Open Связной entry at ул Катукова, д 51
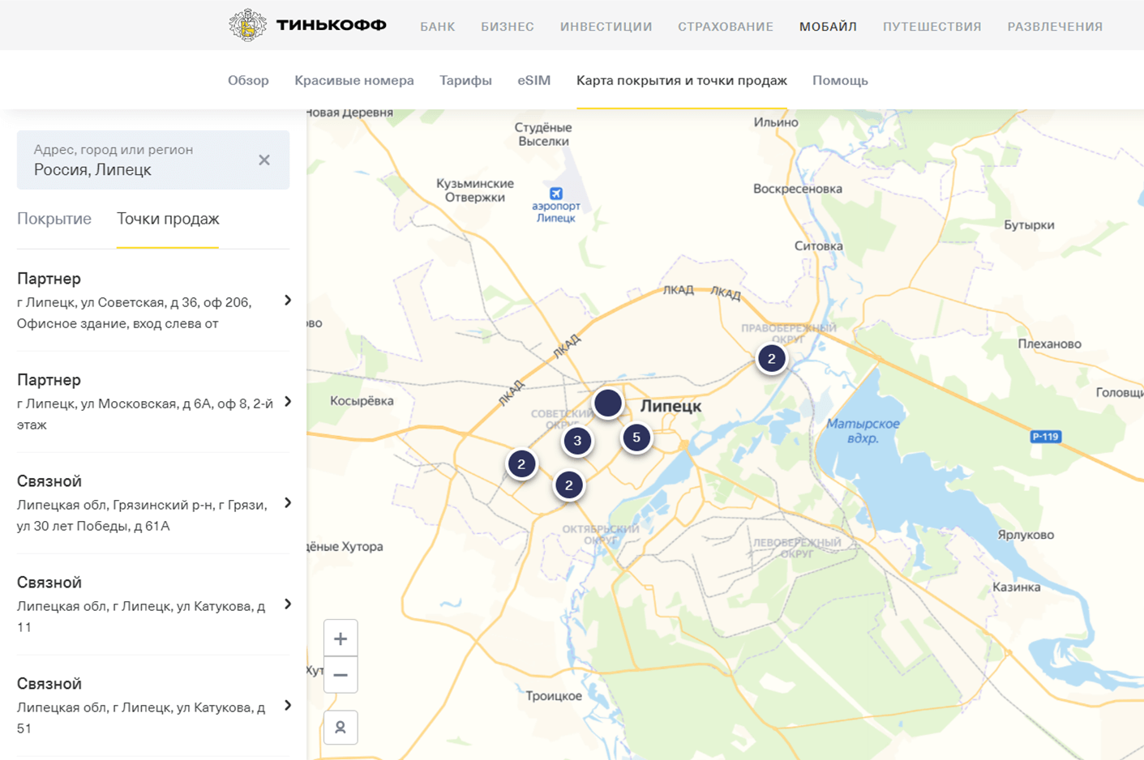This screenshot has width=1144, height=760. pos(153,706)
